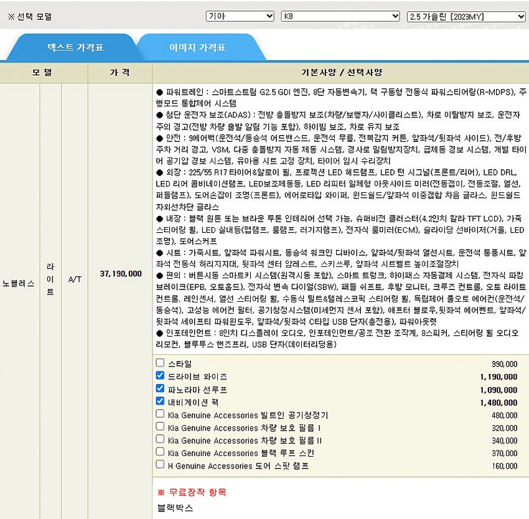Switch to the 이미지 가격표 tab
This screenshot has height=519, width=529.
(197, 47)
